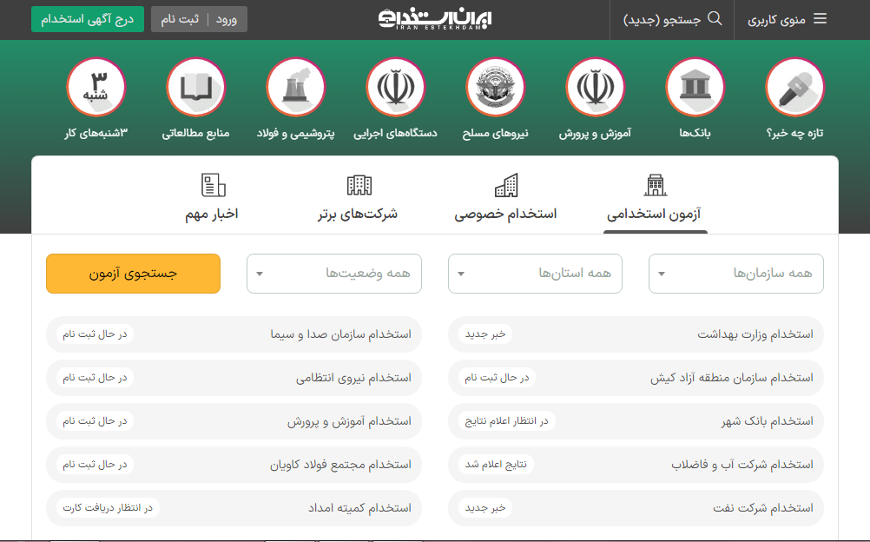Click نتایج اعلام شد badge
Image resolution: width=870 pixels, height=542 pixels.
496,464
